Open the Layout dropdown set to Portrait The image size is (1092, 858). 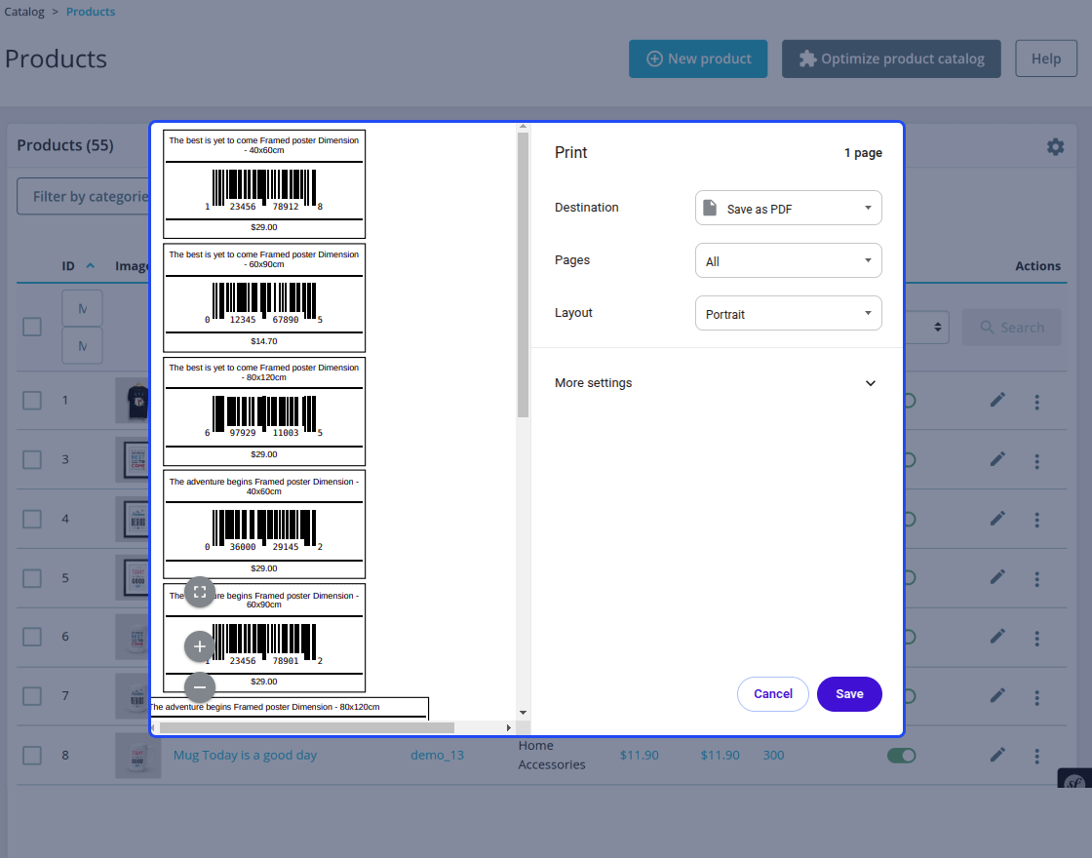point(789,313)
